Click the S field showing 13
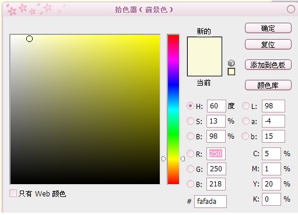This screenshot has height=215, width=298. [x=216, y=121]
